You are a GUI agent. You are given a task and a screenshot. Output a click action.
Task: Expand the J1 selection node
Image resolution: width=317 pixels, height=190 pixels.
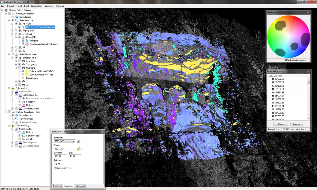tap(12, 47)
